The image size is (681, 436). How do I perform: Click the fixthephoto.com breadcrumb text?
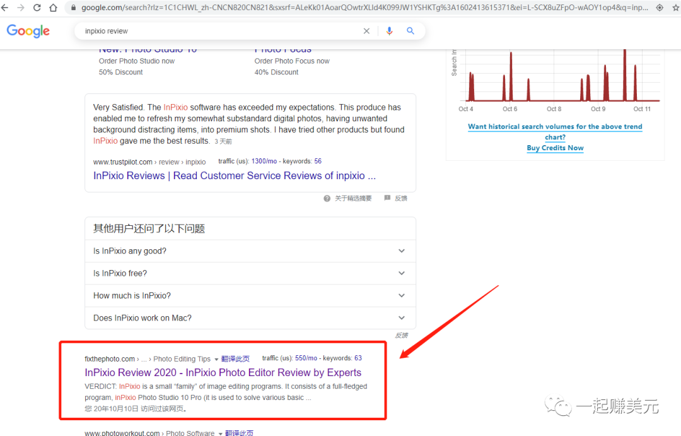[110, 359]
